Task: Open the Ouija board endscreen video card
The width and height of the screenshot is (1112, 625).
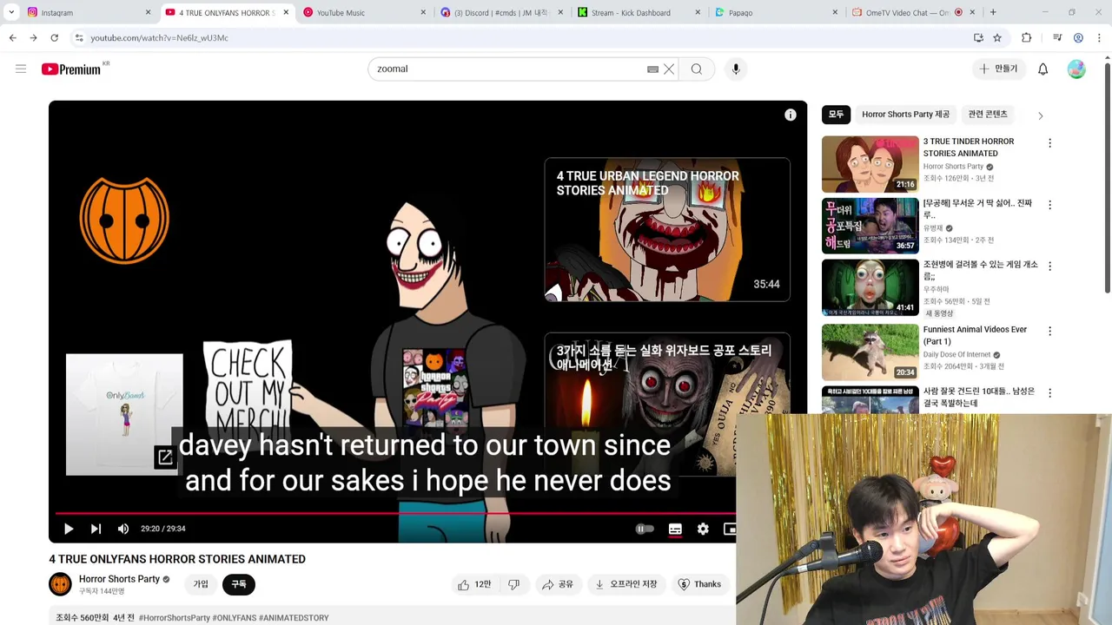Action: (667, 405)
